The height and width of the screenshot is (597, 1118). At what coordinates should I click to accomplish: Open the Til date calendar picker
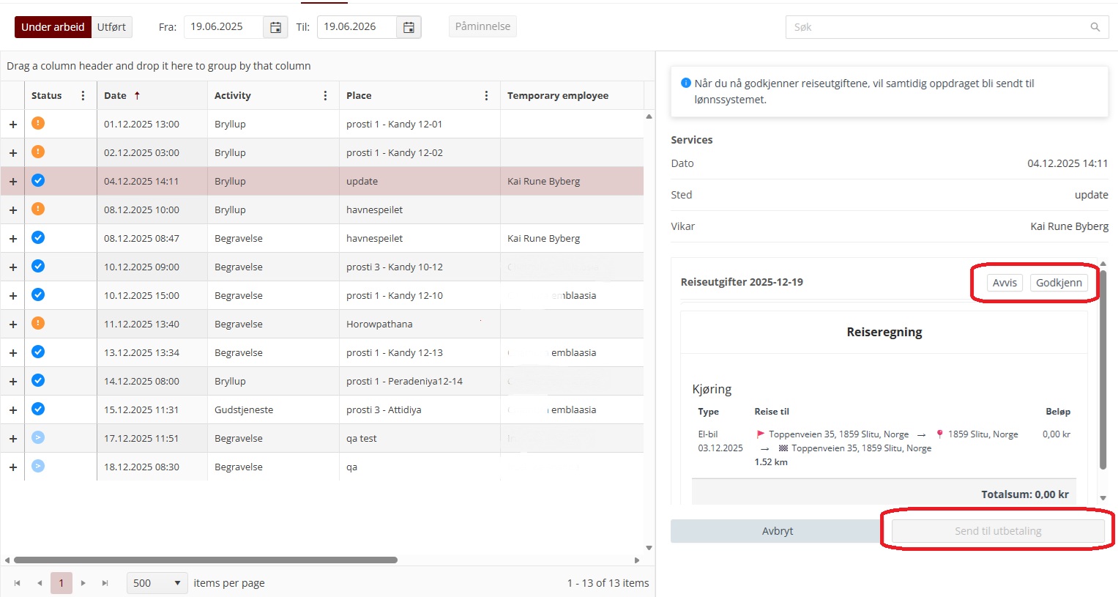pos(409,27)
